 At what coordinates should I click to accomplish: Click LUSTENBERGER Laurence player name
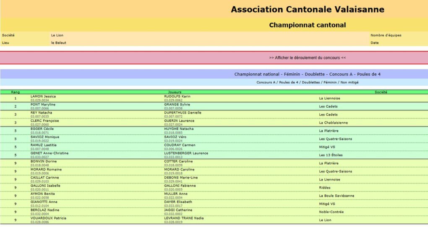tap(186, 153)
